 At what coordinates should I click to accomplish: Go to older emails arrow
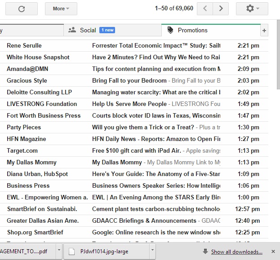click(220, 9)
